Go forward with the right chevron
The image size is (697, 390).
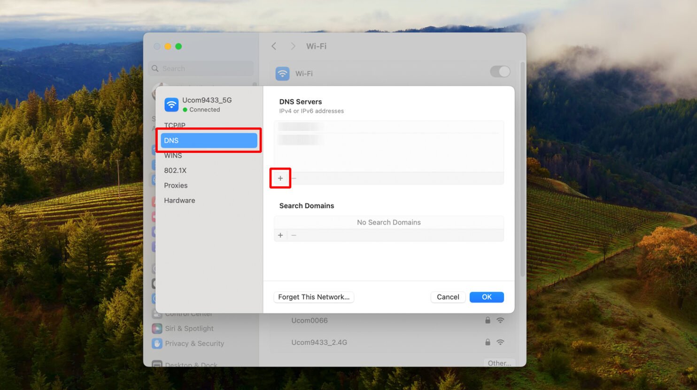pyautogui.click(x=293, y=46)
